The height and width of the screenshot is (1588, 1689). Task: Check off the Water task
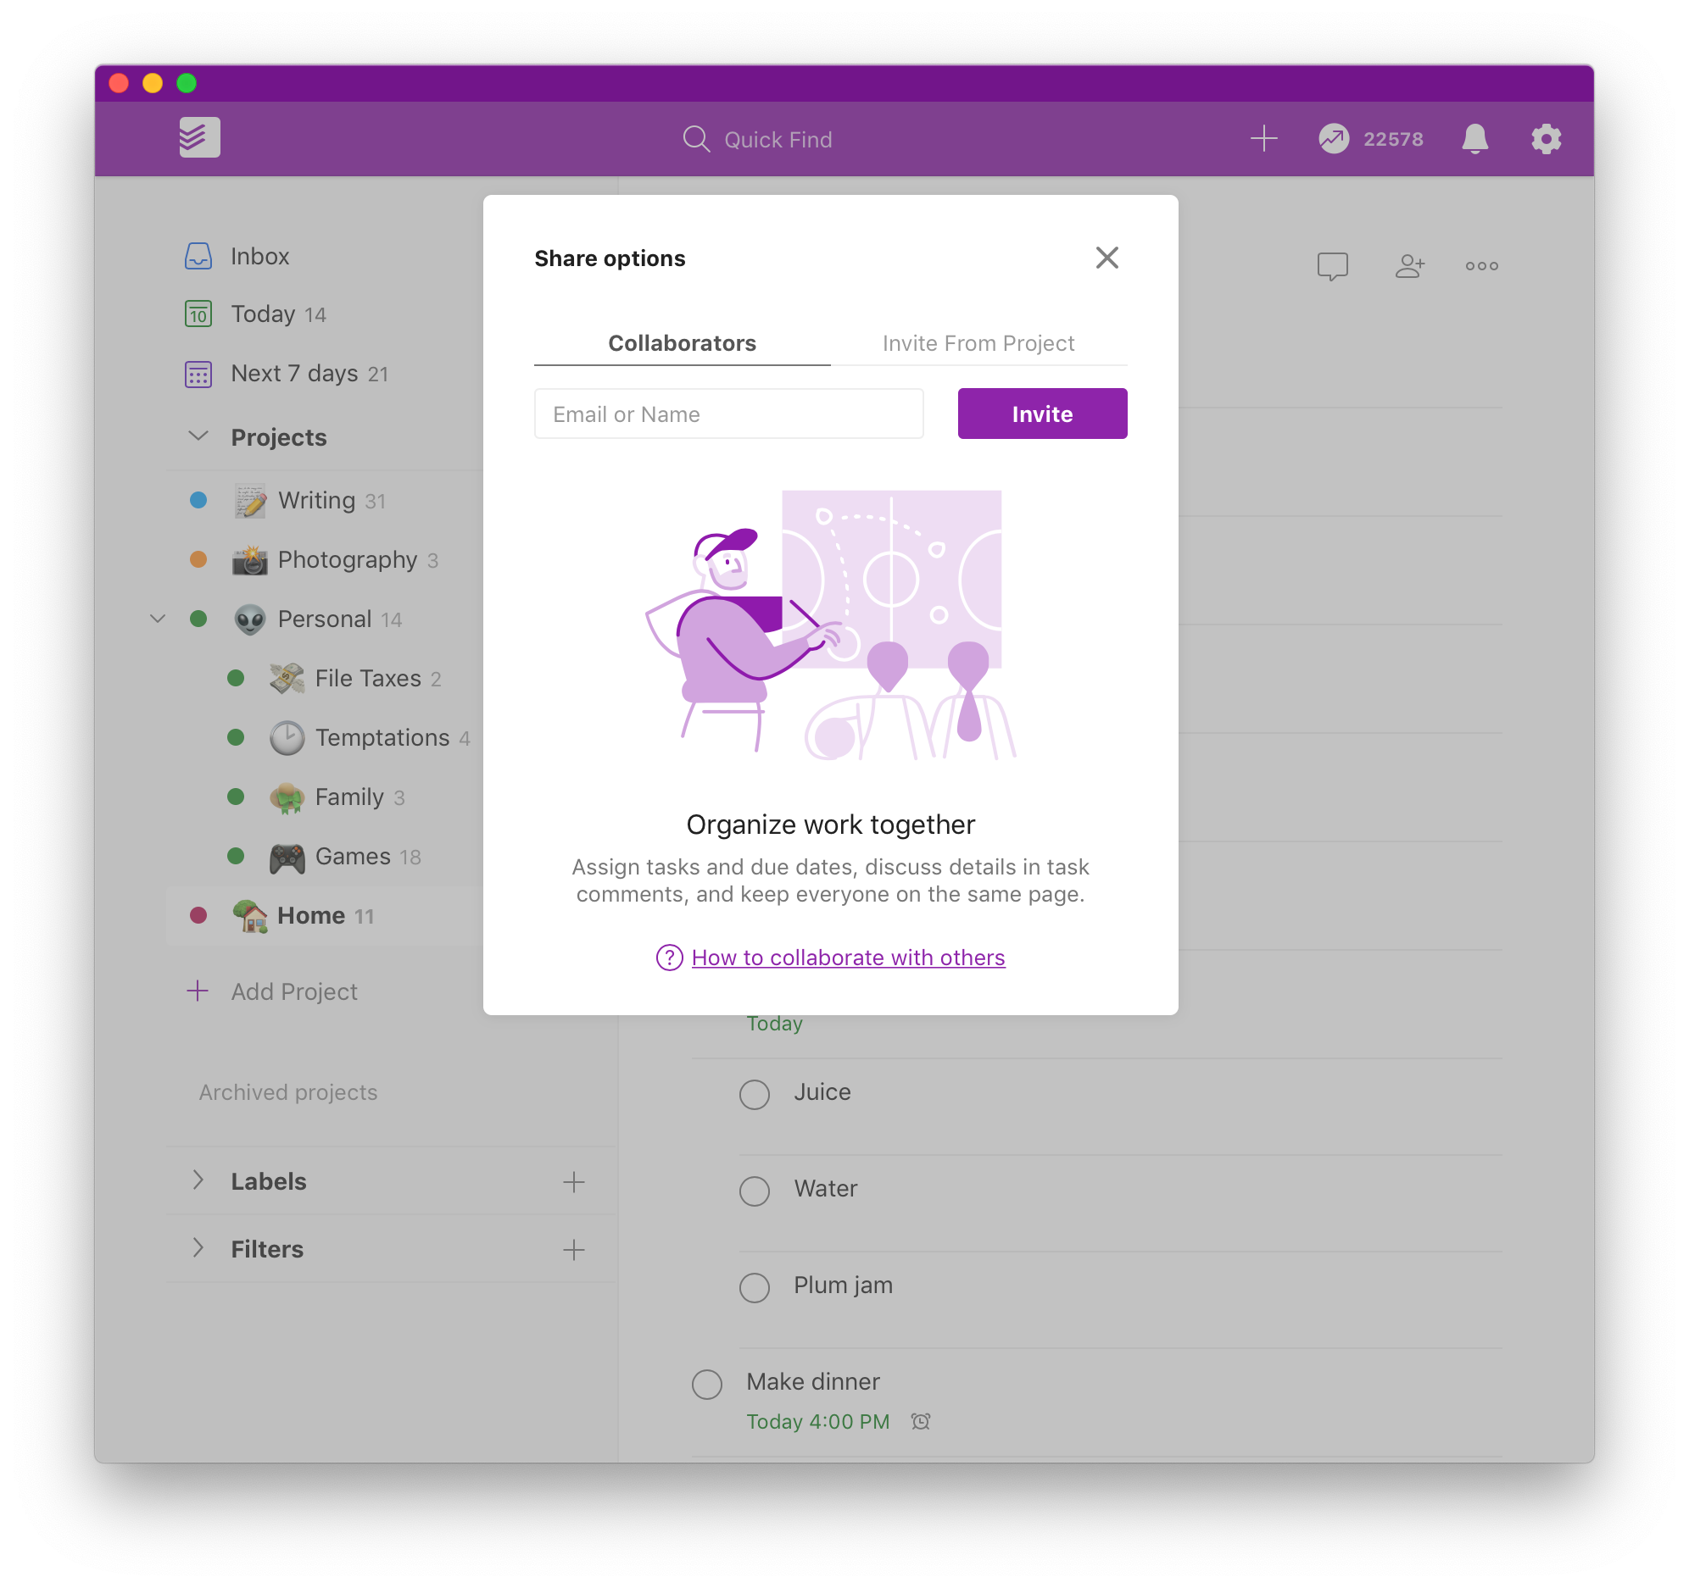click(755, 1192)
